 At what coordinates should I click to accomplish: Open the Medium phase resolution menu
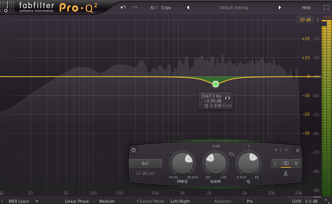tap(107, 201)
